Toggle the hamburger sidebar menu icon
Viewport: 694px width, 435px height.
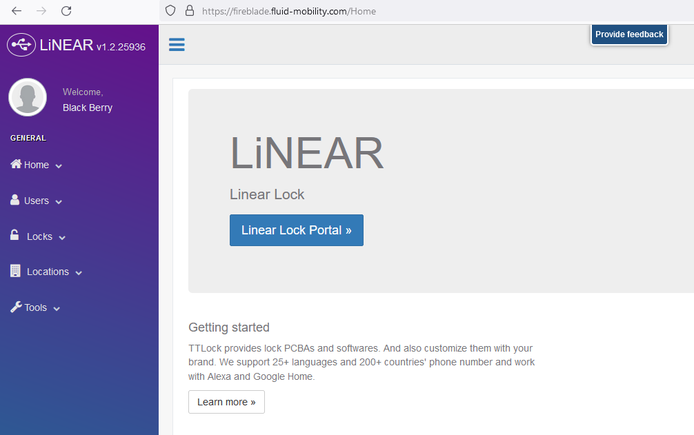(x=177, y=45)
